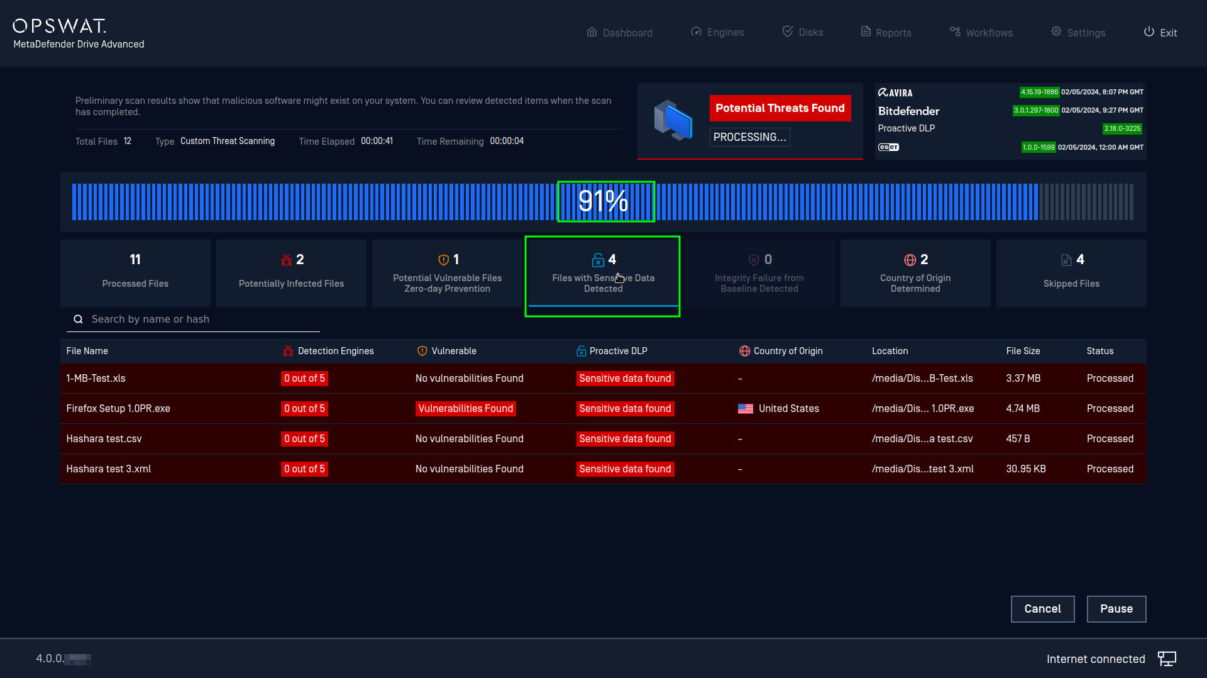Click the orange shield icon on Potential Vulnerable Files

point(443,260)
